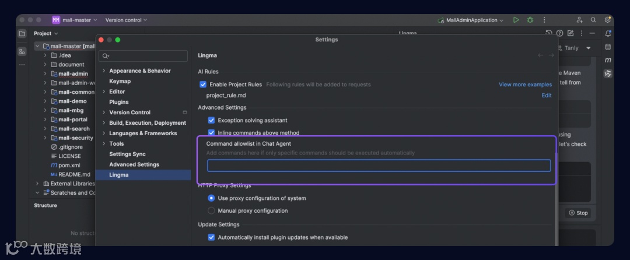Image resolution: width=630 pixels, height=260 pixels.
Task: Open Structure tool window icon in left strip
Action: [x=22, y=51]
